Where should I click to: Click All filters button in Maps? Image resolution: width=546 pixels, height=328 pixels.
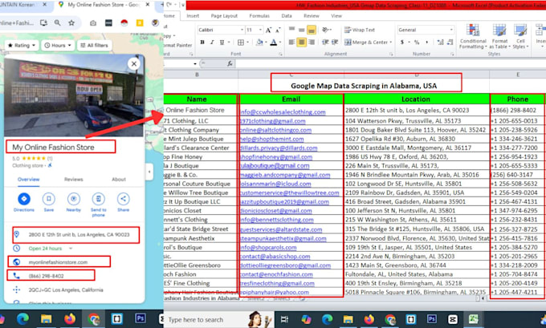coord(95,45)
